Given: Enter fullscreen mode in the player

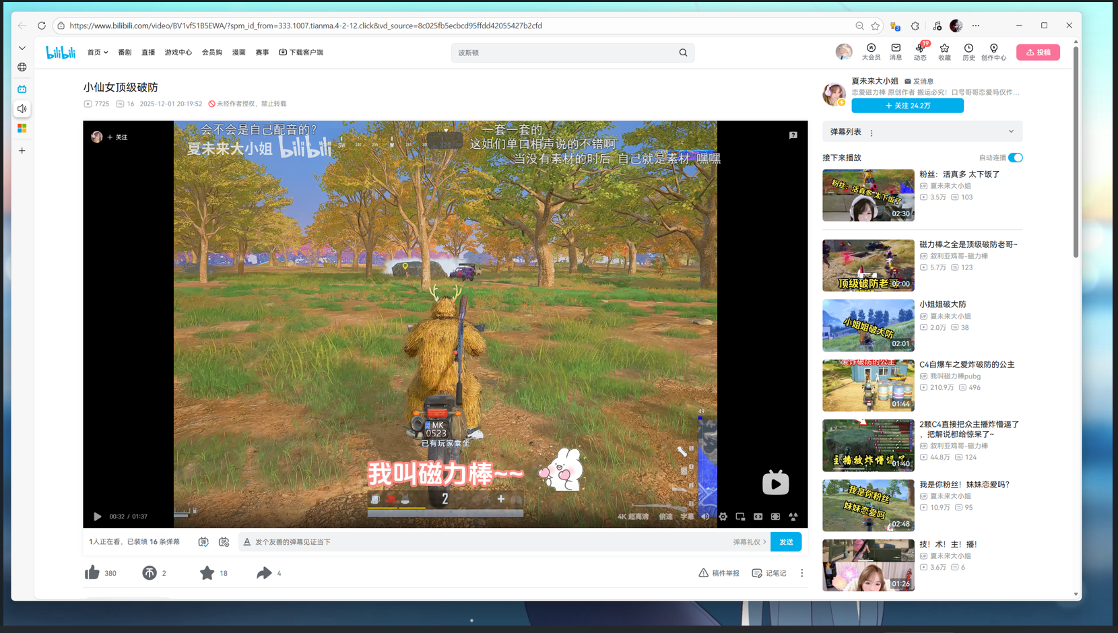Looking at the screenshot, I should click(793, 517).
